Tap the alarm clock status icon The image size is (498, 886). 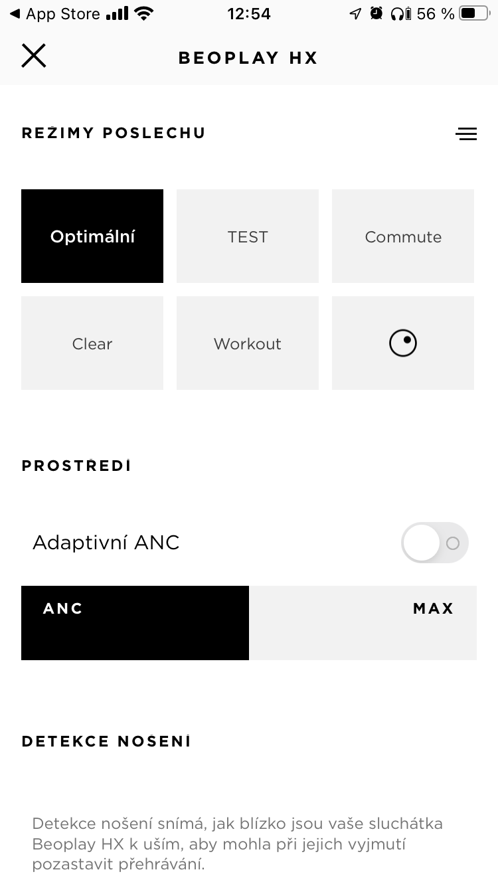pyautogui.click(x=376, y=13)
